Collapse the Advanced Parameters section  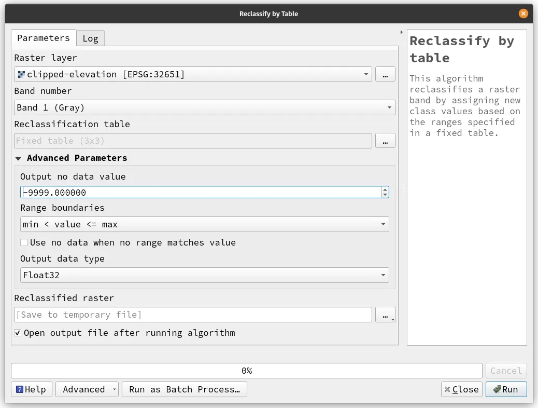18,158
